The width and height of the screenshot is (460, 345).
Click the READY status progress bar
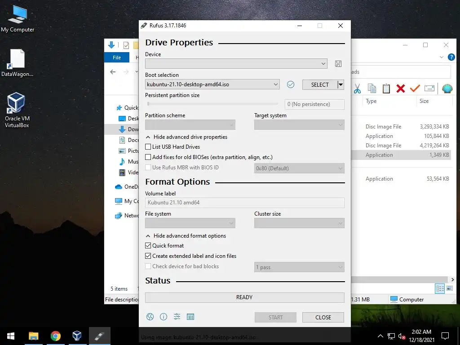pos(245,297)
